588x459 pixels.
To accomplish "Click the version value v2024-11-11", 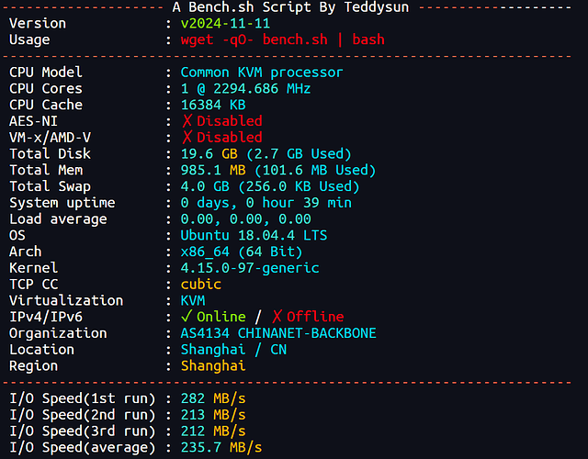I will [x=225, y=24].
